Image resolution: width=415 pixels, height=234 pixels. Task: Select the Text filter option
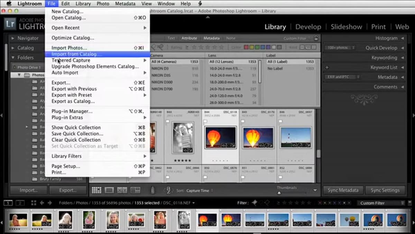pos(171,38)
